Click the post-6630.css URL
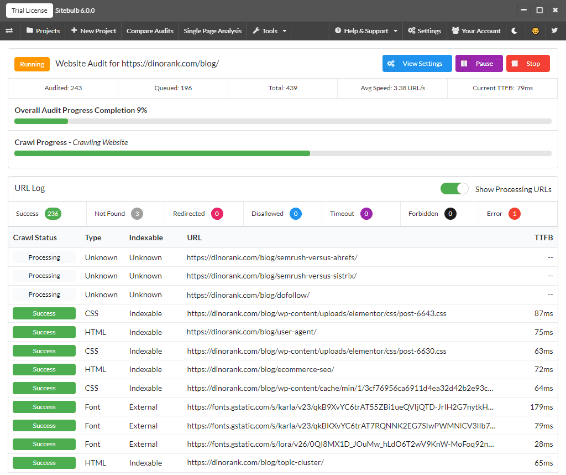This screenshot has height=475, width=566. click(x=317, y=351)
